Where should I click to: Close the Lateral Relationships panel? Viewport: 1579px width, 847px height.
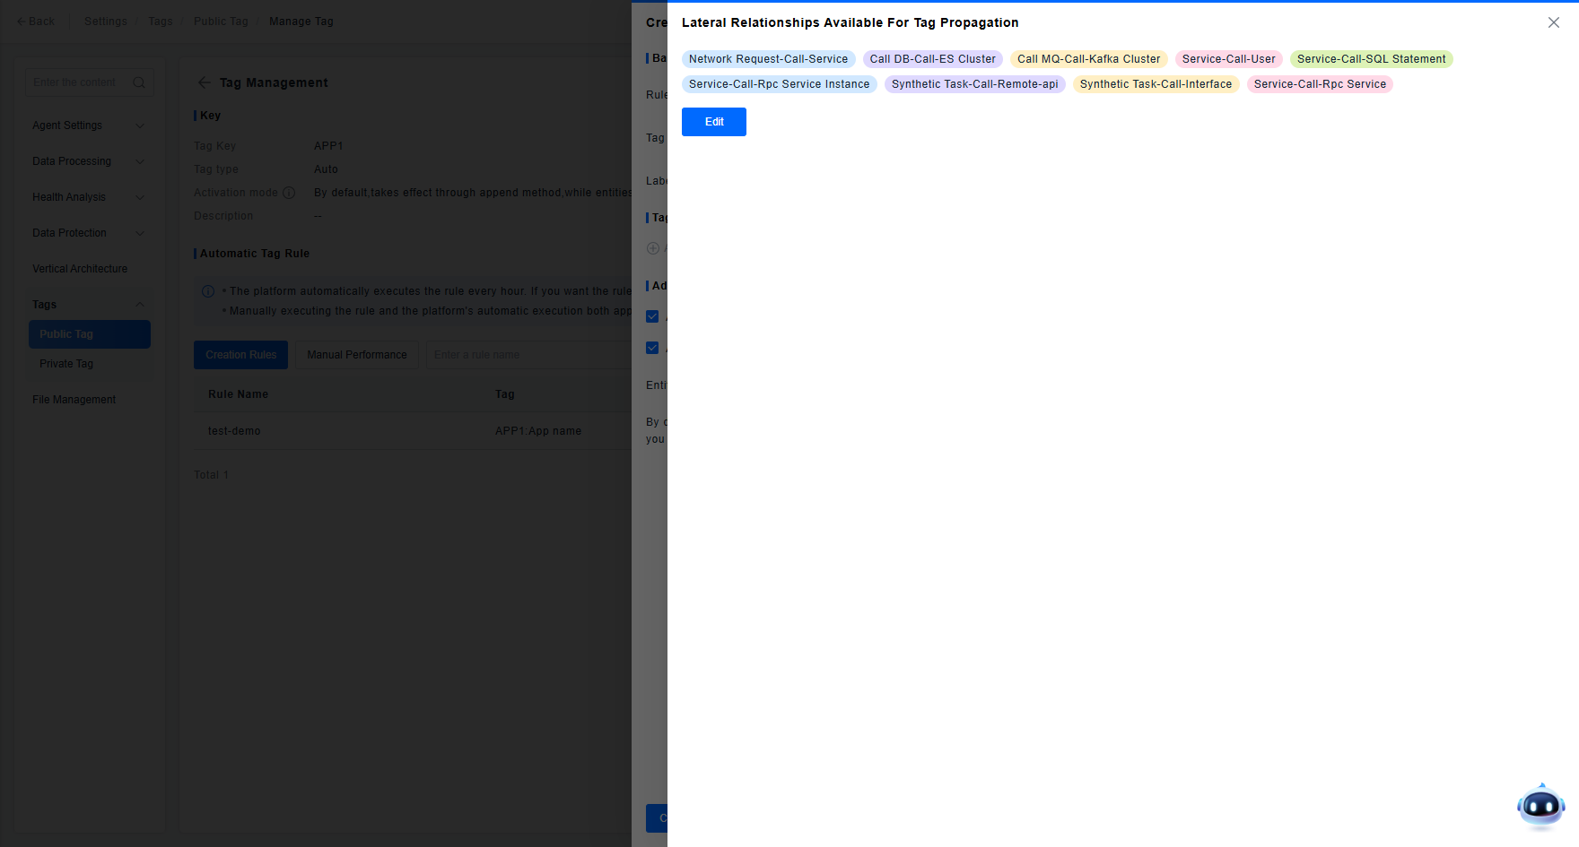tap(1553, 22)
